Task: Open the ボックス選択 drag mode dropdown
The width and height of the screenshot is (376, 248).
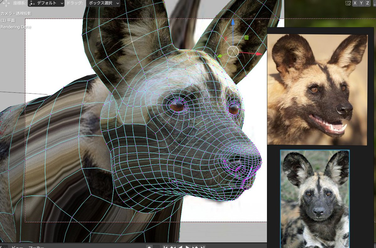Action: 103,3
